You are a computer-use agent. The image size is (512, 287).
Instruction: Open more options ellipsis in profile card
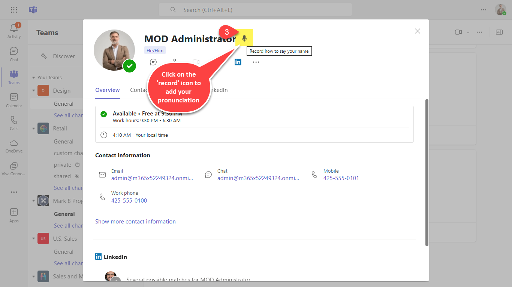(x=256, y=62)
